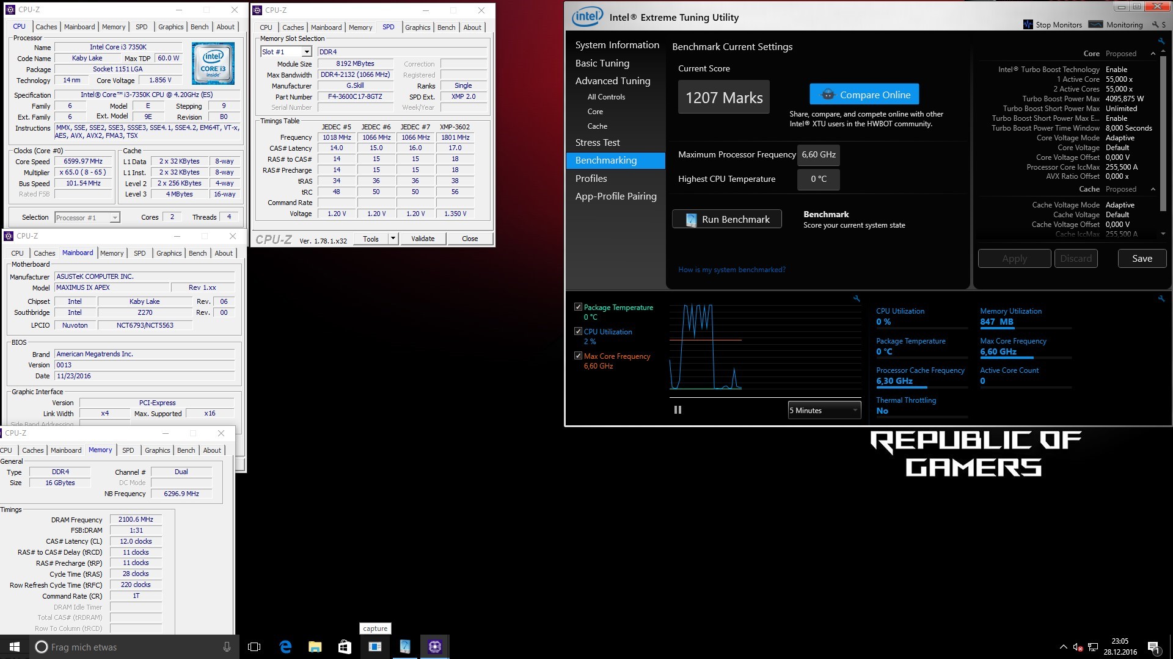
Task: Click the Intel XTU taskbar icon
Action: tap(405, 647)
